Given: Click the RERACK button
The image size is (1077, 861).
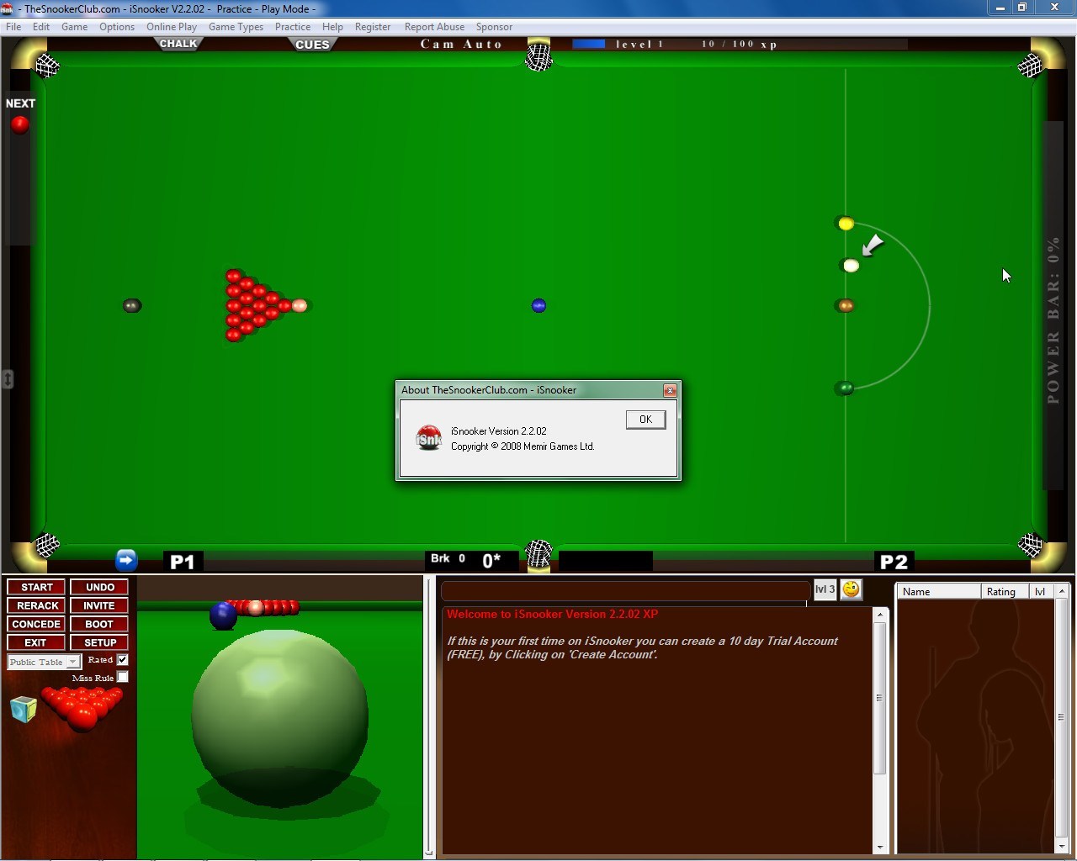Looking at the screenshot, I should coord(37,606).
